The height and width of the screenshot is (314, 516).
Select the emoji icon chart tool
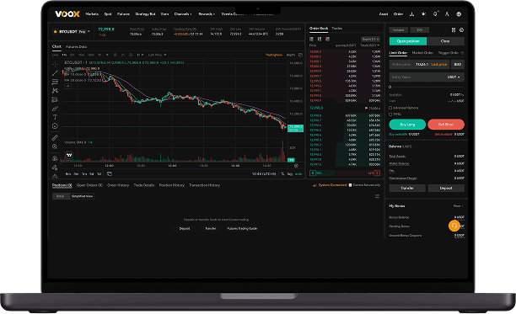click(x=55, y=125)
